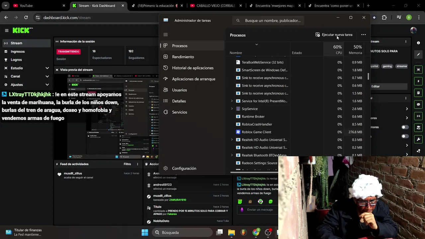Switch to the YouTube browser tab

pos(35,6)
